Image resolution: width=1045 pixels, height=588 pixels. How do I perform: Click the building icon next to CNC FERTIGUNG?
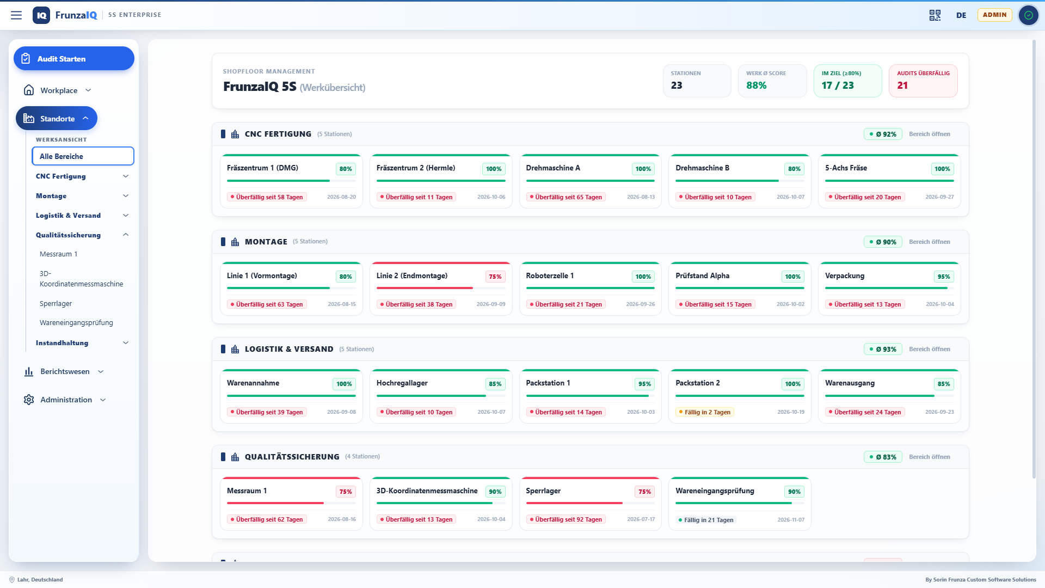(235, 134)
